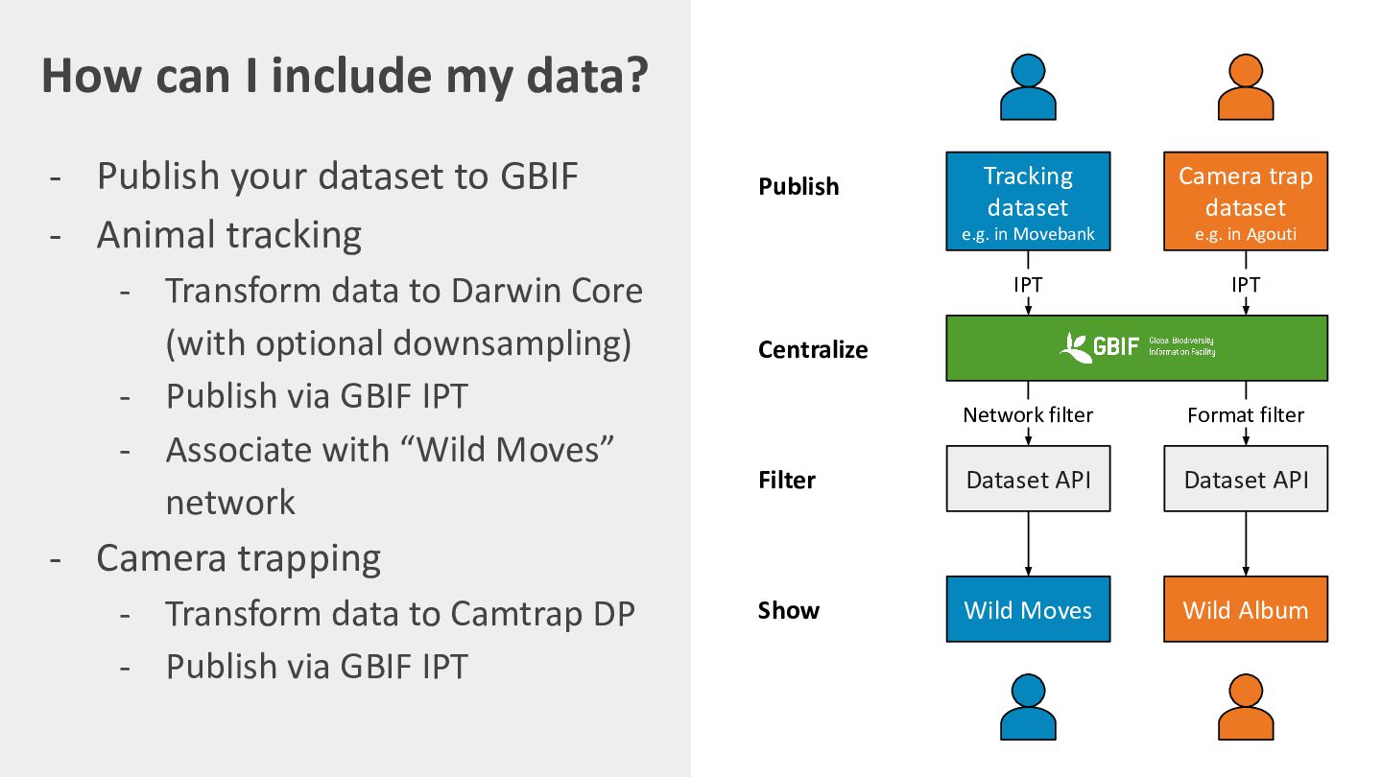Viewport: 1382px width, 777px height.
Task: Click the slide title 'How can I include my data?'
Action: [345, 76]
